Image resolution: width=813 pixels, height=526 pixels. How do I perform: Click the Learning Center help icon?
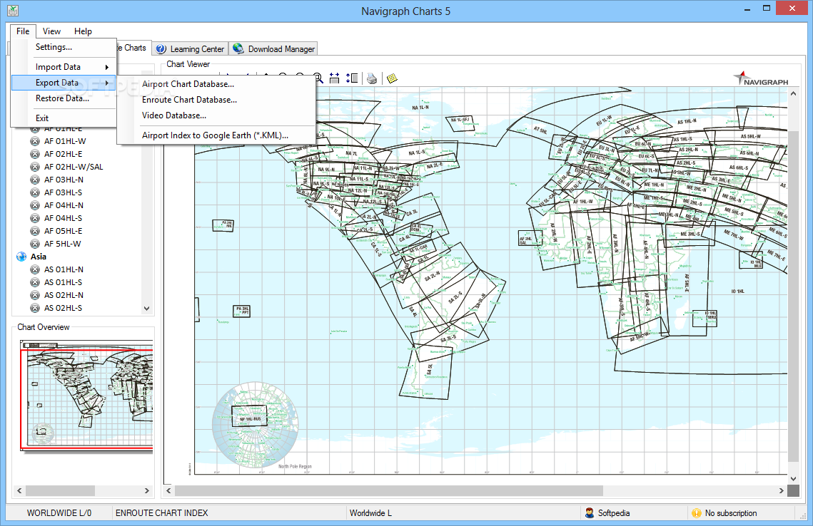(x=161, y=48)
